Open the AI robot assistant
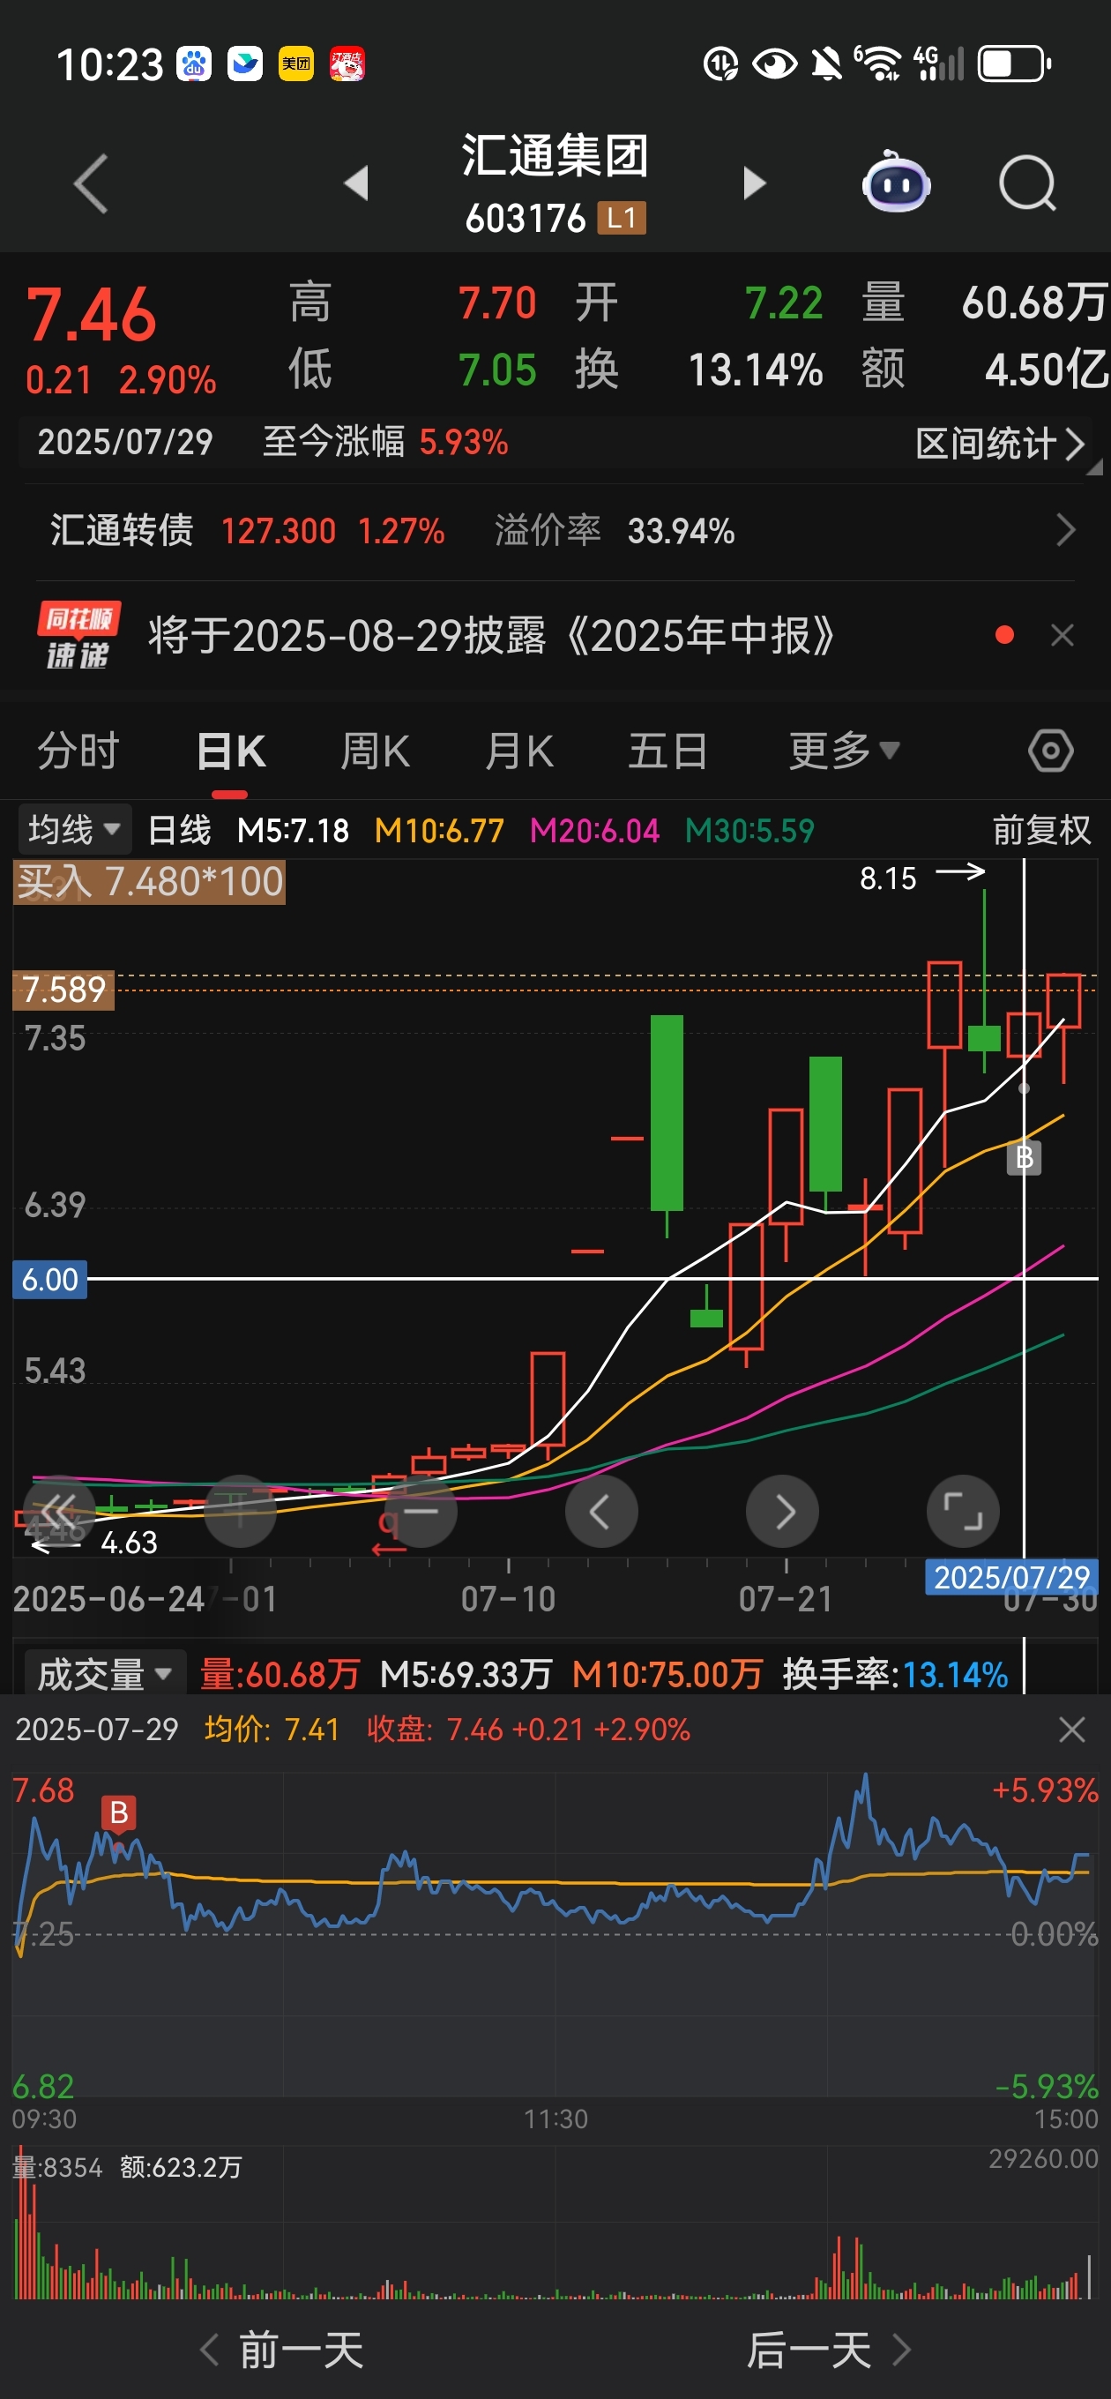Viewport: 1111px width, 2399px height. (896, 182)
